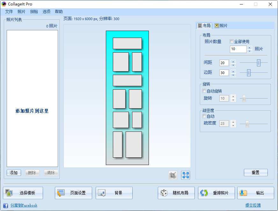Click the 重排照片 reshuffle photos button

click(216, 193)
